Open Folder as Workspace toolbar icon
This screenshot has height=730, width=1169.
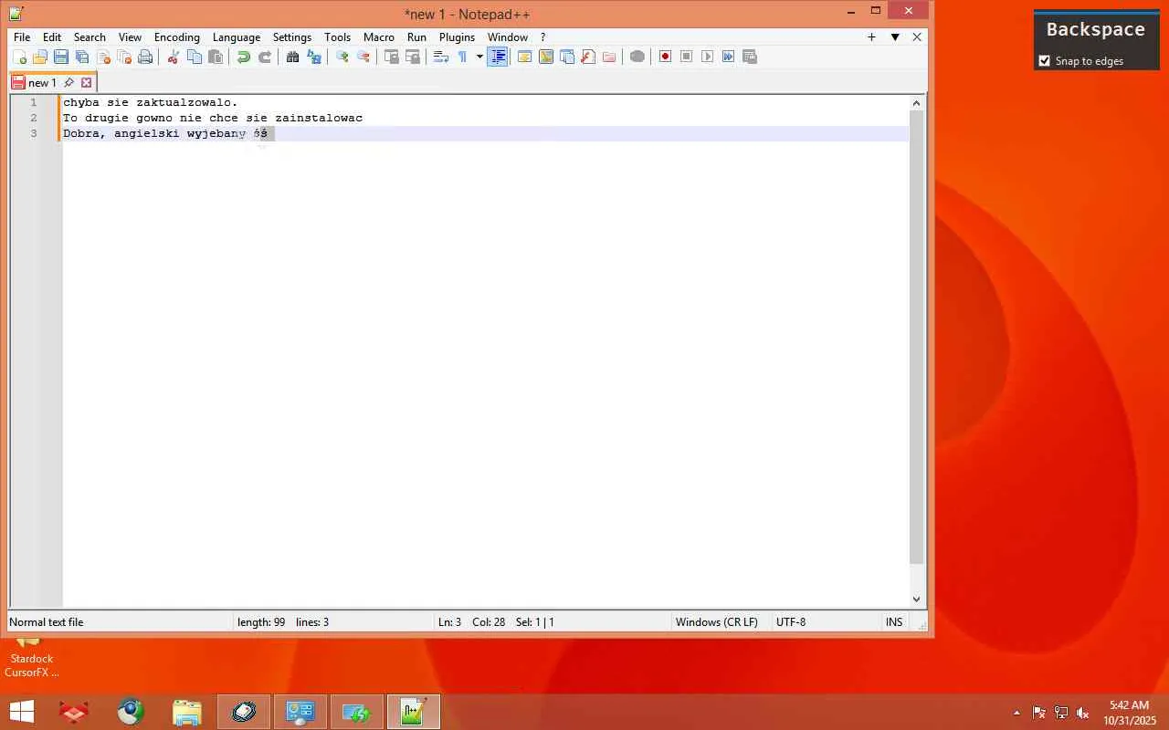click(x=609, y=57)
